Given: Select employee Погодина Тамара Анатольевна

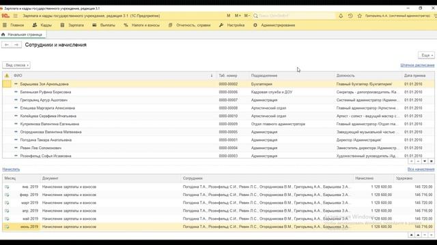Looking at the screenshot, I should (46, 140).
